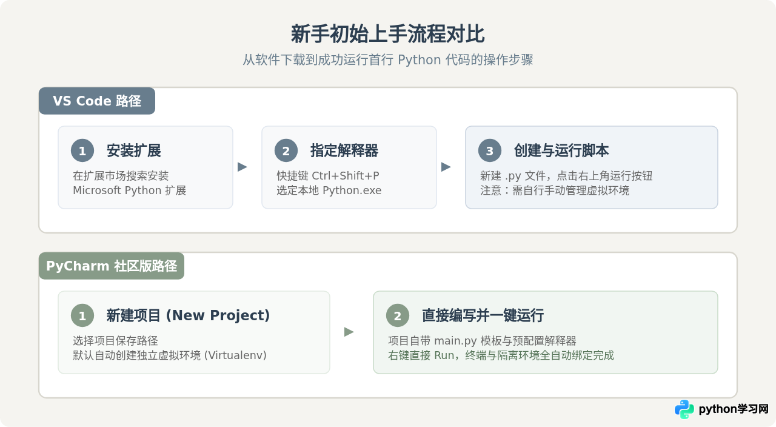Click the text 选择项目保存路径
776x427 pixels.
coord(115,341)
